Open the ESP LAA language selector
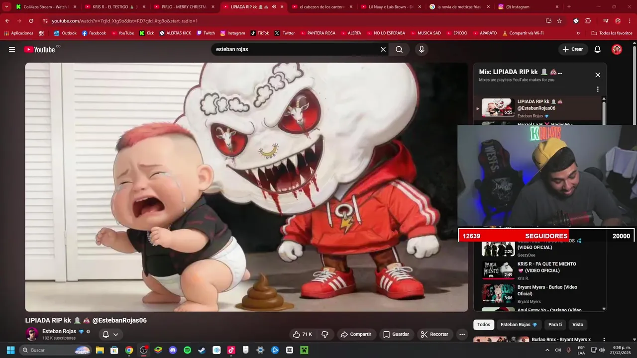 (x=581, y=350)
